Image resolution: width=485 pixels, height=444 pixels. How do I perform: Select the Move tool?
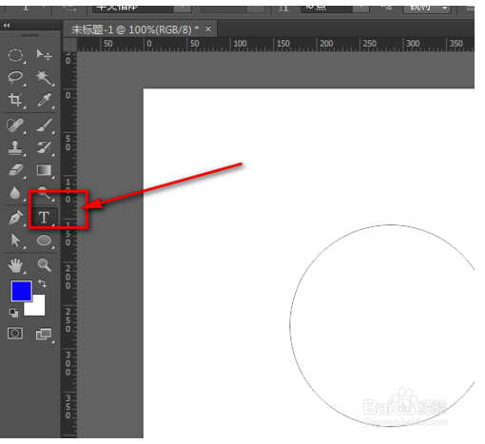pyautogui.click(x=44, y=55)
